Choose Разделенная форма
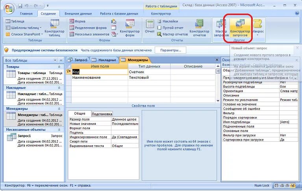The image size is (302, 191). pos(88,28)
